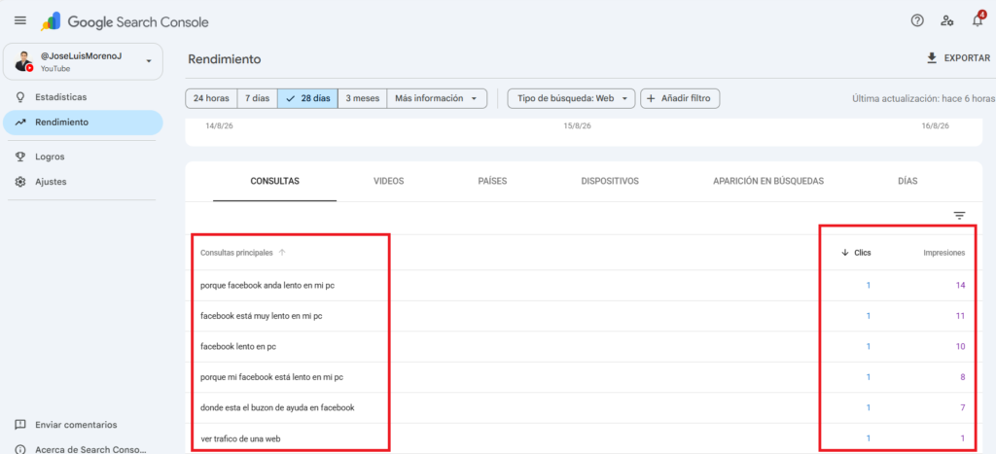Select the 24 horas date range

(x=211, y=98)
